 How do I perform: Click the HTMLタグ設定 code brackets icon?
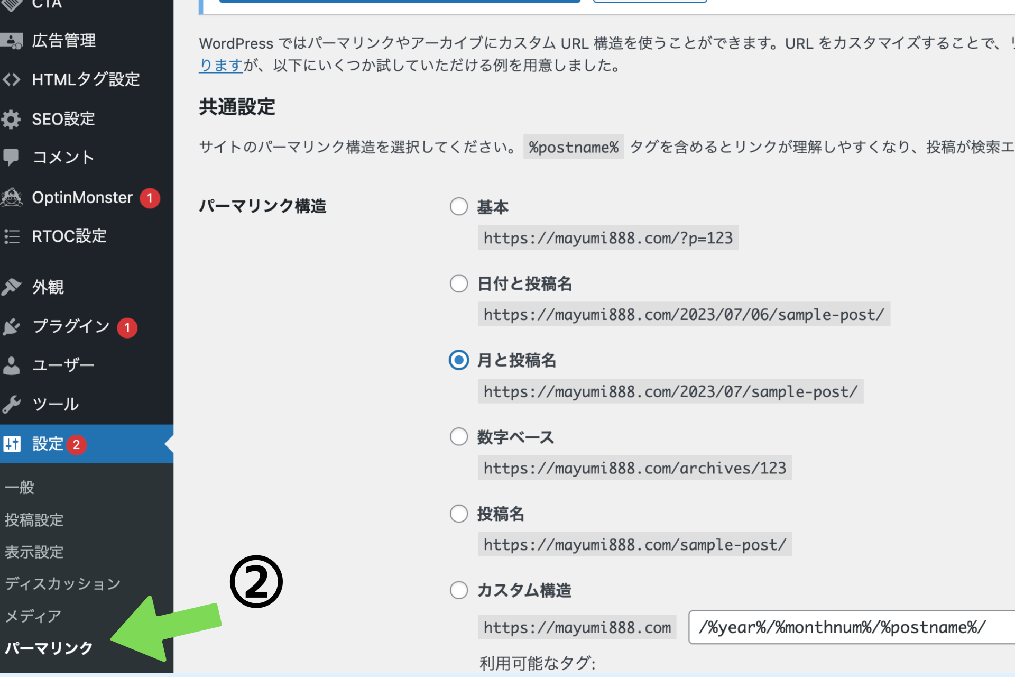(12, 79)
